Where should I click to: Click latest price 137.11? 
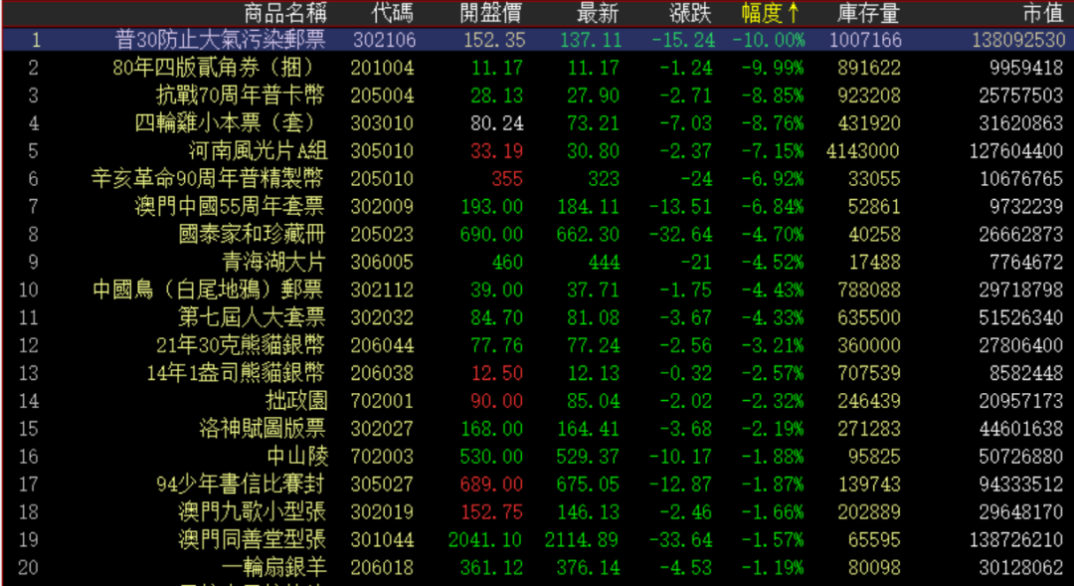pos(591,40)
